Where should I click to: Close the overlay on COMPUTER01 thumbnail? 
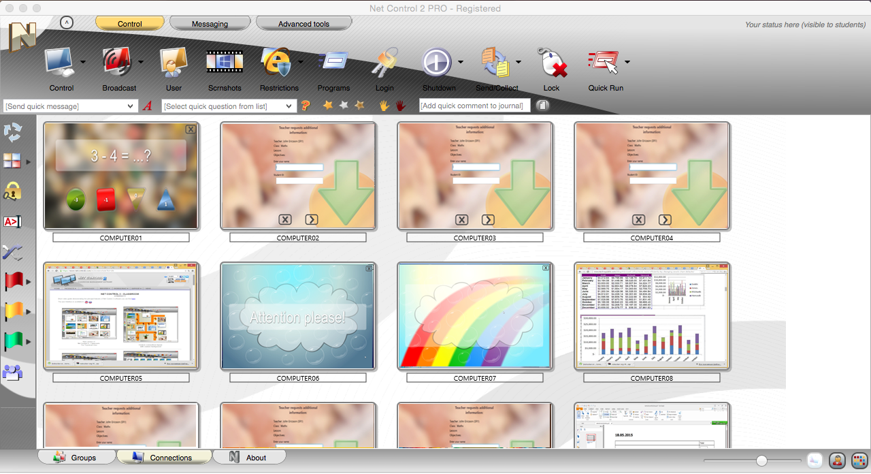tap(191, 129)
